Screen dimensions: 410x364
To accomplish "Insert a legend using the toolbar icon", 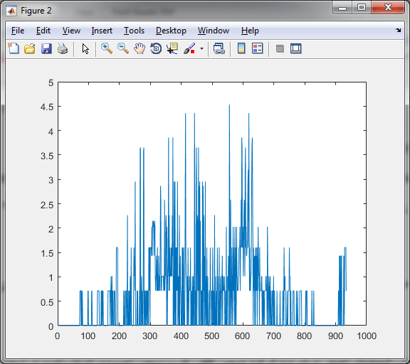I will click(257, 48).
